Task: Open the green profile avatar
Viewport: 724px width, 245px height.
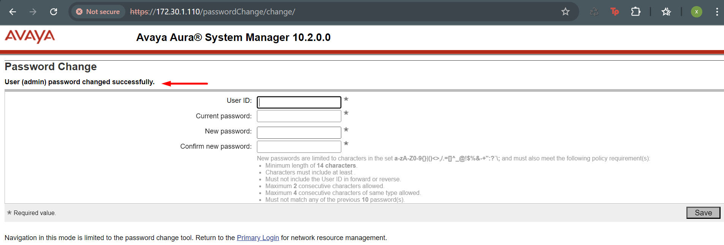Action: pos(696,12)
